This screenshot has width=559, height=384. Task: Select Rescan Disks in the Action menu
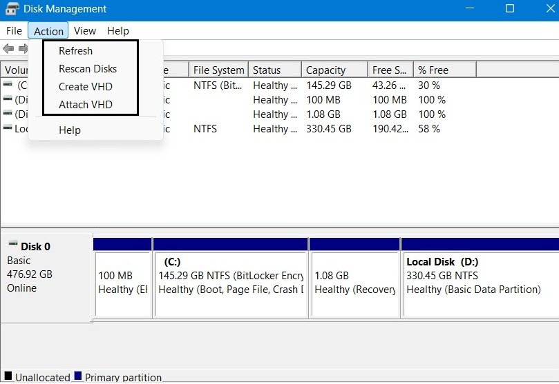coord(88,69)
